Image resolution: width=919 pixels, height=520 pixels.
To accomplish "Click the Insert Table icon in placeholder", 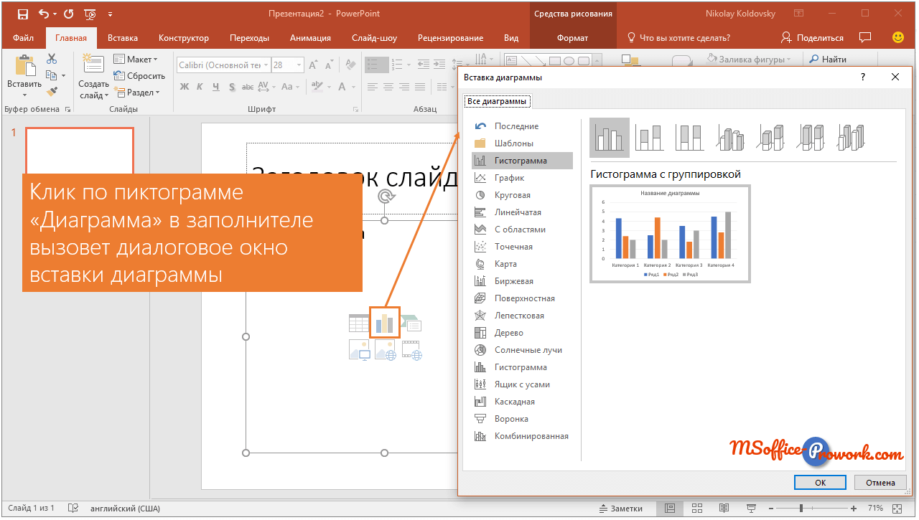I will 358,323.
